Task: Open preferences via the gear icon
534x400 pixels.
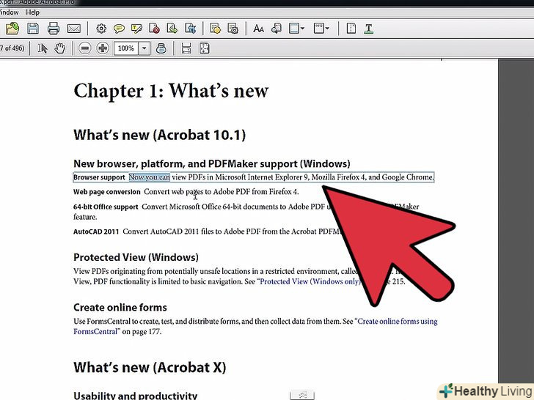Action: pos(101,29)
